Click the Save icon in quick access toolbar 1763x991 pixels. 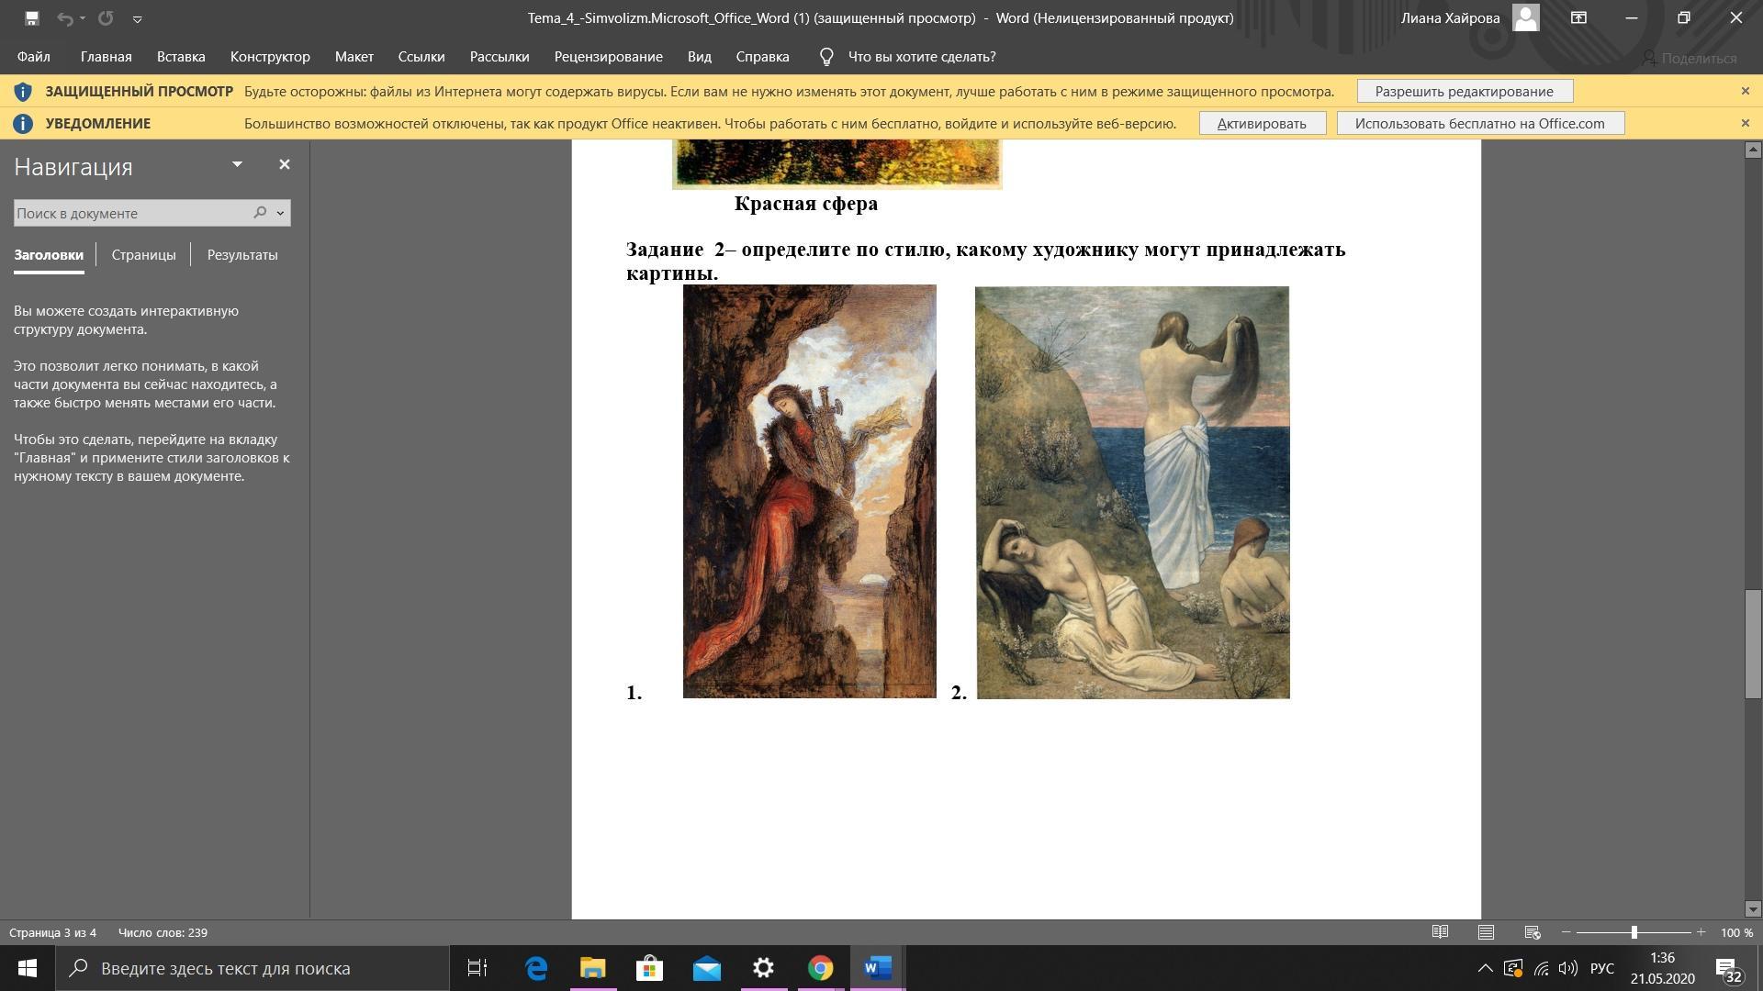pyautogui.click(x=31, y=17)
